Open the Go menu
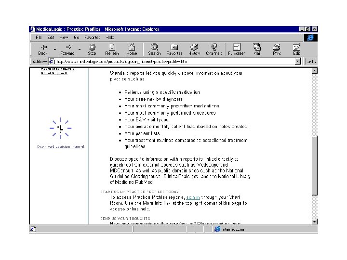Viewport: 347px width, 260px height. click(x=77, y=38)
